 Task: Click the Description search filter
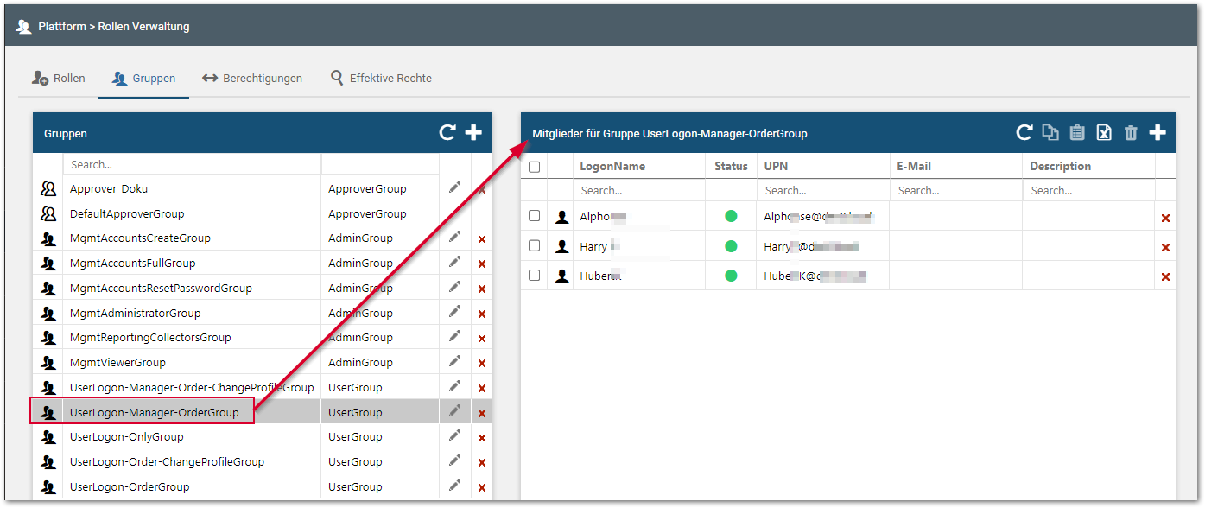(1089, 190)
